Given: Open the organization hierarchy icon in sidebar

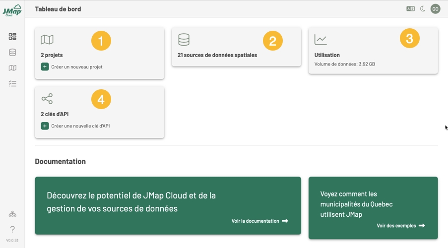Looking at the screenshot, I should coord(12,214).
